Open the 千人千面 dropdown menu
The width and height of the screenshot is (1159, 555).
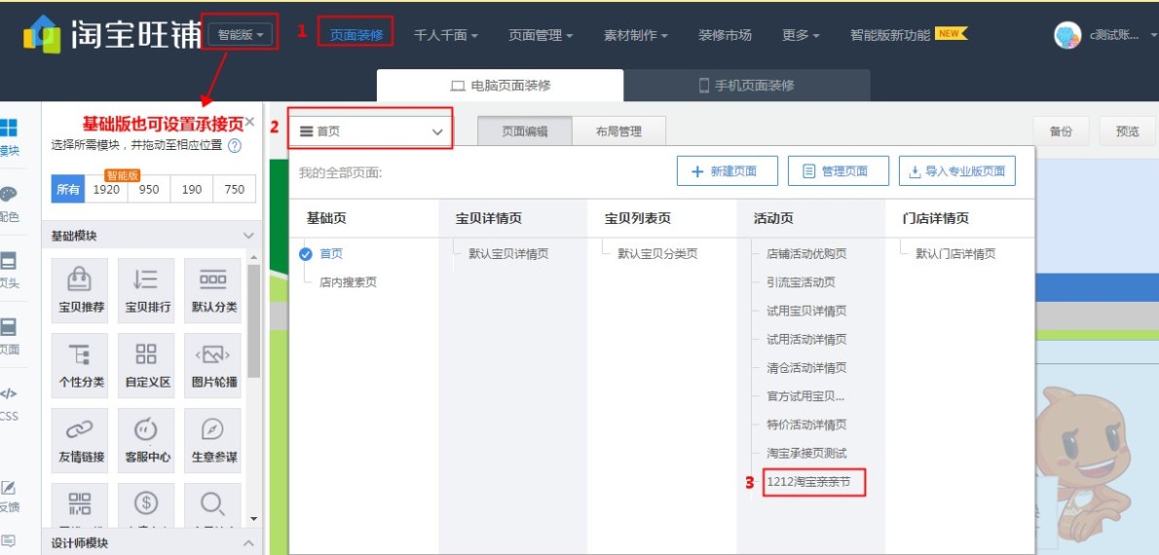point(446,35)
